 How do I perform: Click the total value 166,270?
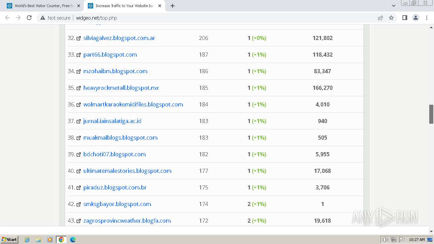click(x=322, y=88)
